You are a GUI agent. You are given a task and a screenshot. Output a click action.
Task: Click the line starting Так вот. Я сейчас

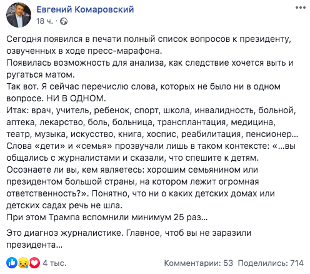pos(143,86)
